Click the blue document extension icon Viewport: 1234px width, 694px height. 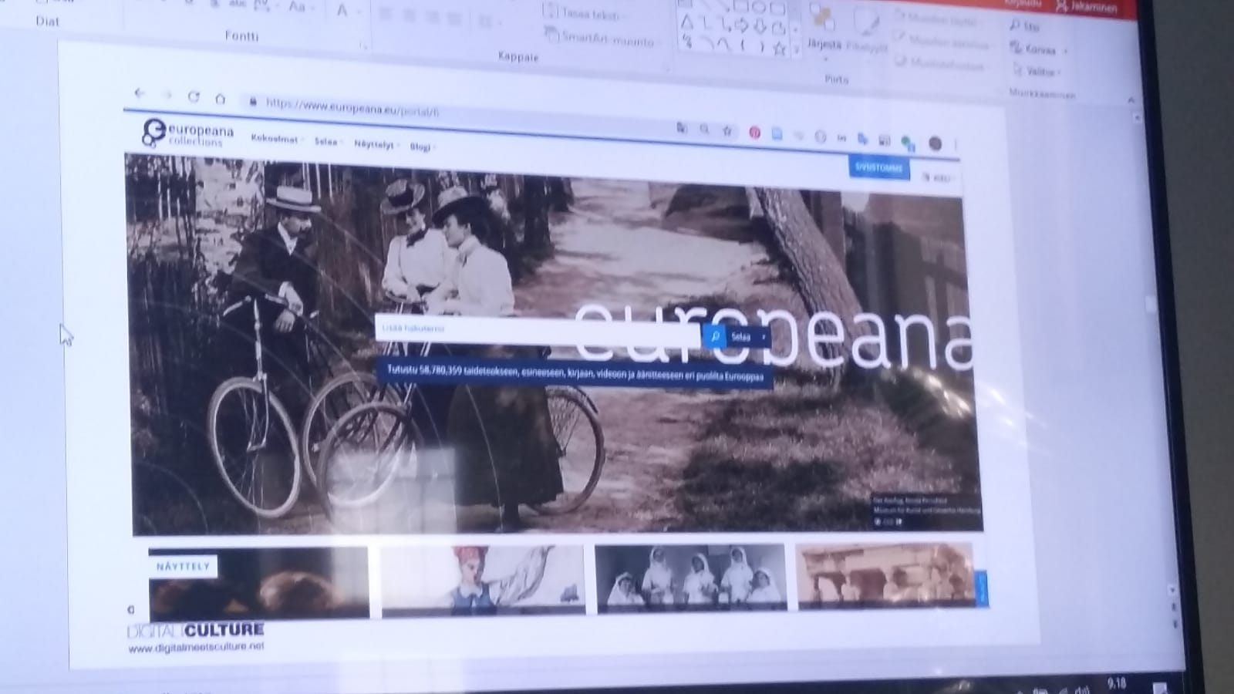(x=777, y=134)
